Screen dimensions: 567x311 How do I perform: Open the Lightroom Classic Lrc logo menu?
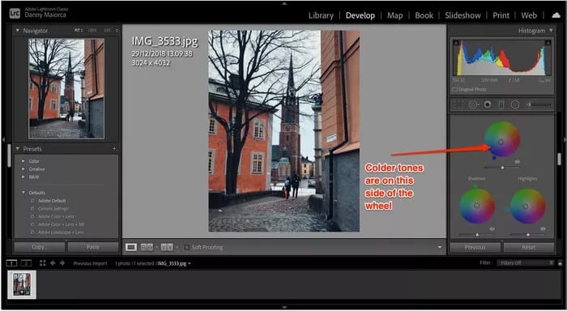(x=15, y=14)
